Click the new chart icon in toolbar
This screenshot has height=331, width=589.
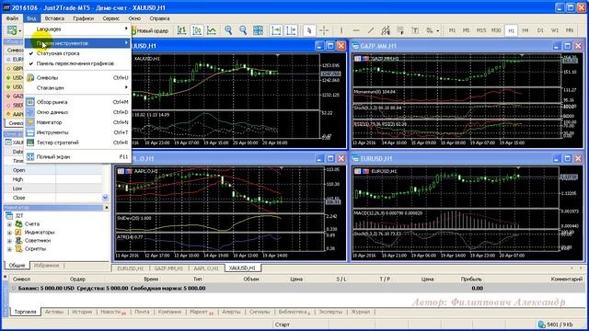tap(12, 30)
